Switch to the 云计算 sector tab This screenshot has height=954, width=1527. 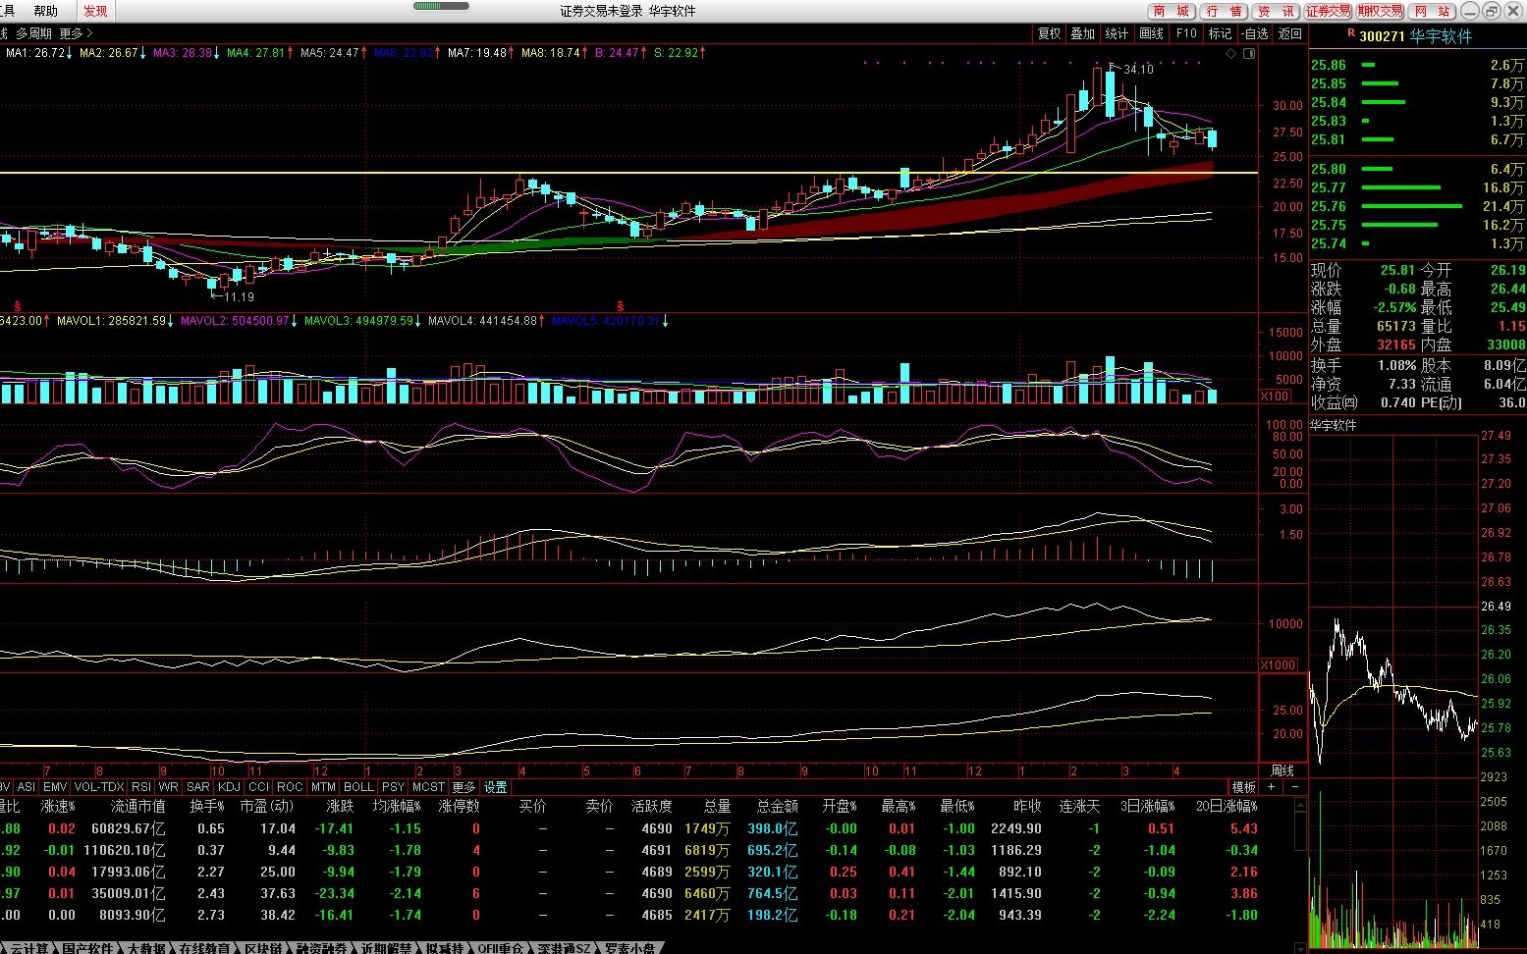29,948
